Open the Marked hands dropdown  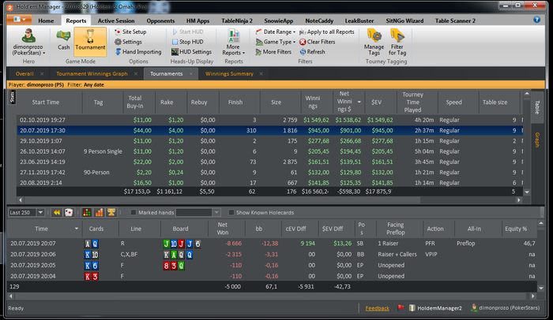point(216,212)
